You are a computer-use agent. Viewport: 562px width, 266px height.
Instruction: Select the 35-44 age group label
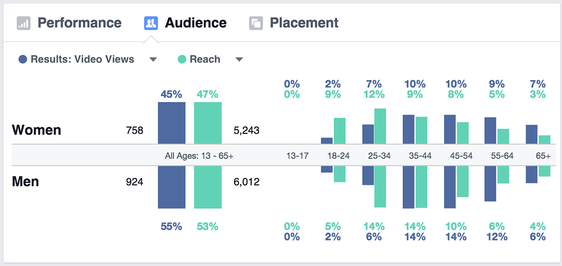click(420, 156)
